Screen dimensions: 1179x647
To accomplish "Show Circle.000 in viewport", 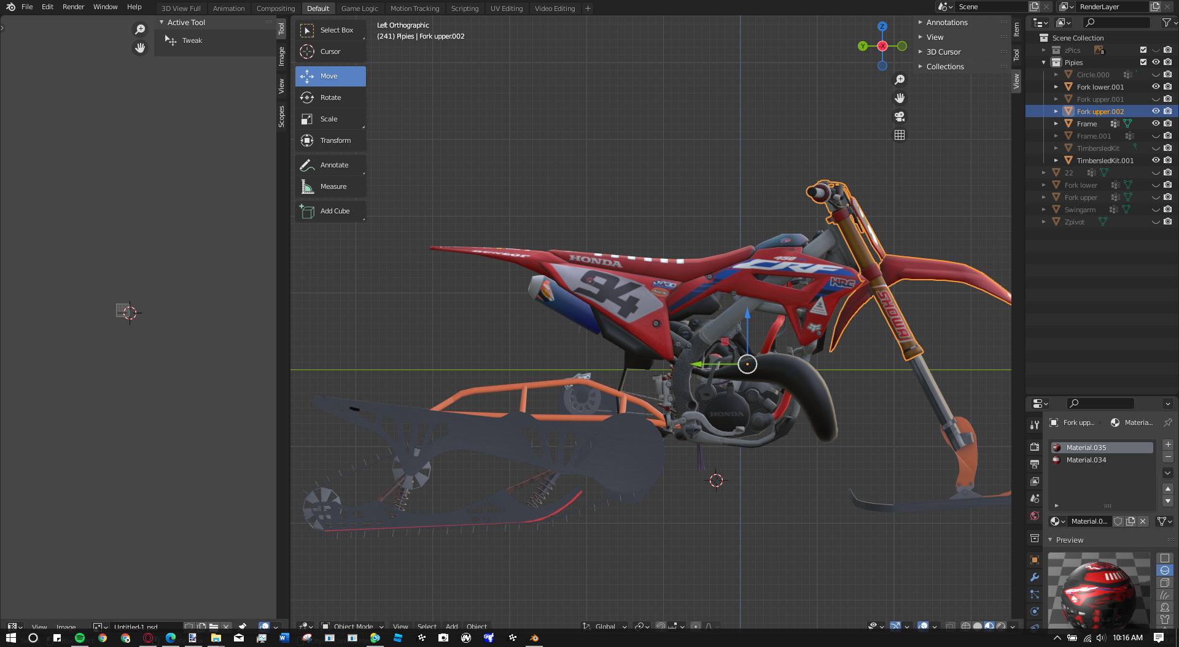I will pyautogui.click(x=1156, y=75).
